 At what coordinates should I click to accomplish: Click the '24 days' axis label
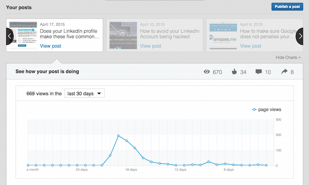pos(82,170)
